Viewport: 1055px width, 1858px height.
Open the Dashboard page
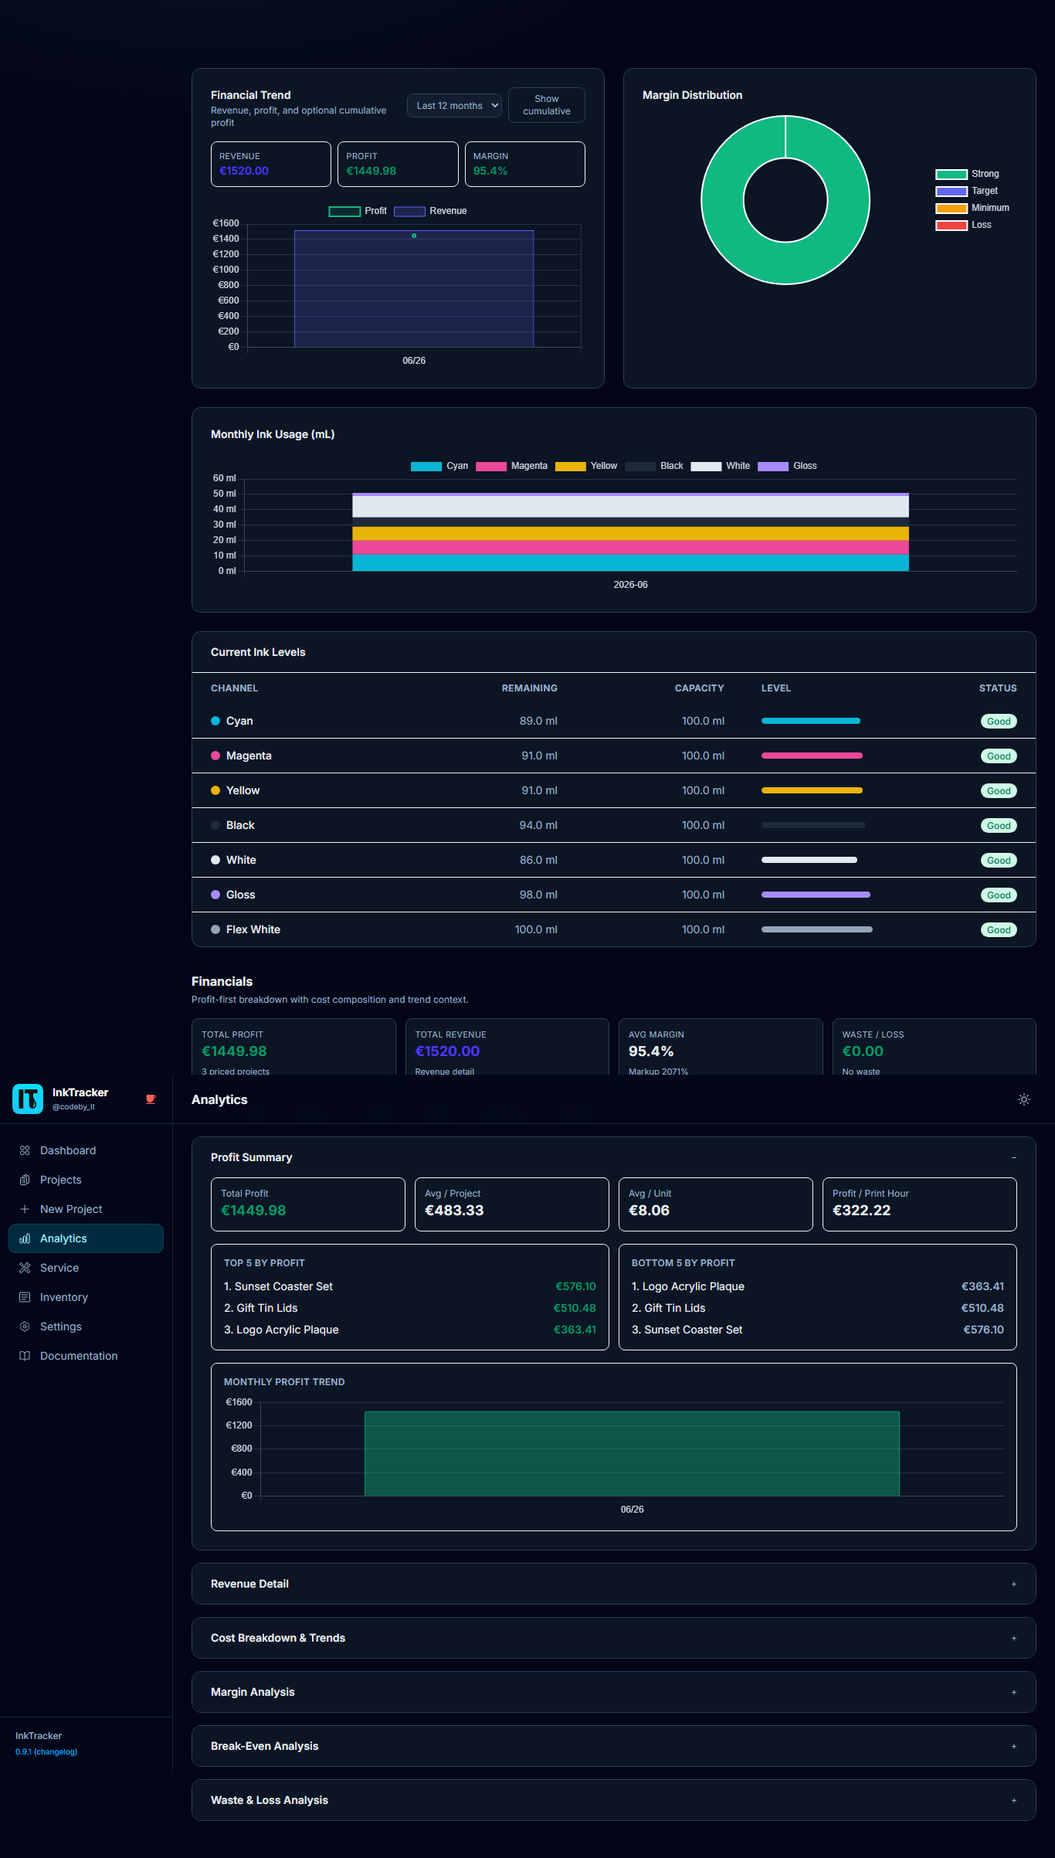tap(86, 1150)
